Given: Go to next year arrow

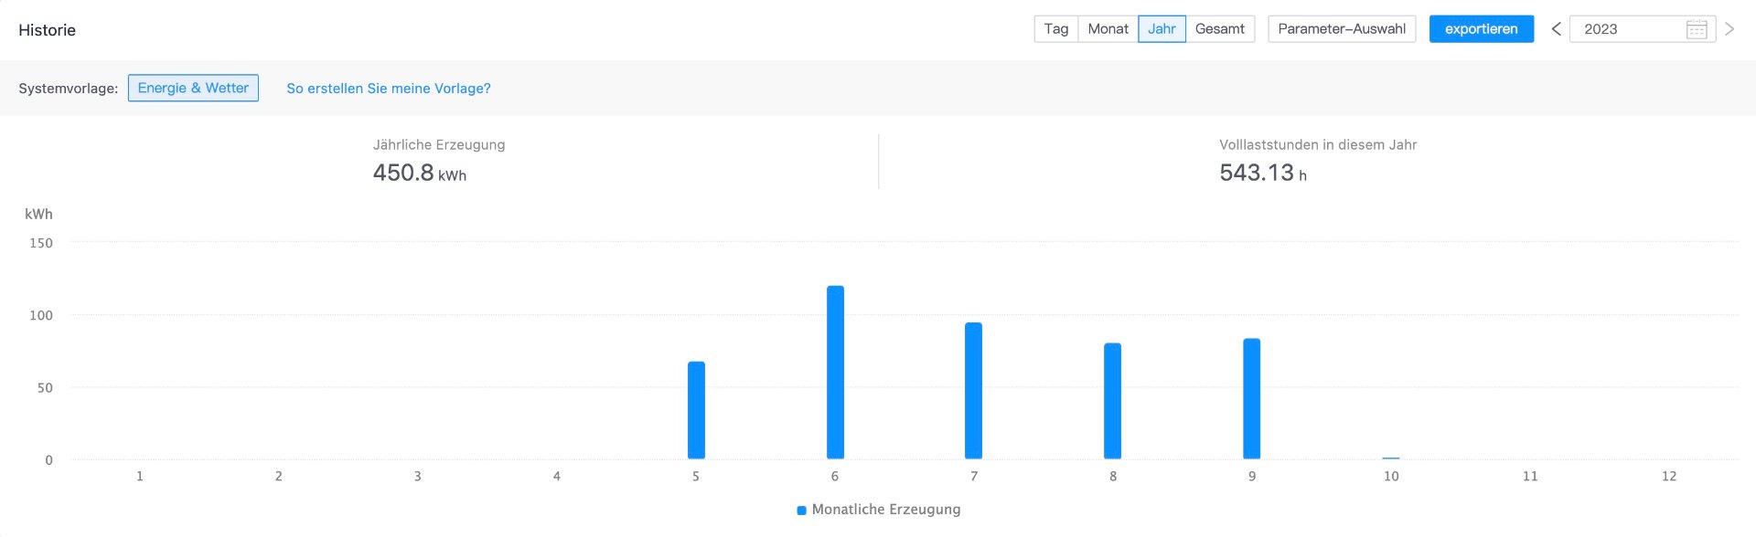Looking at the screenshot, I should coord(1729,29).
